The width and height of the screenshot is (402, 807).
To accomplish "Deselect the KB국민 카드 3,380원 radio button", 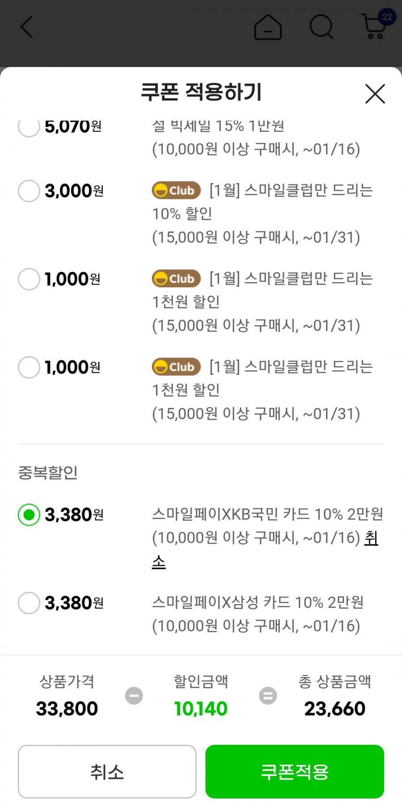I will coord(29,515).
